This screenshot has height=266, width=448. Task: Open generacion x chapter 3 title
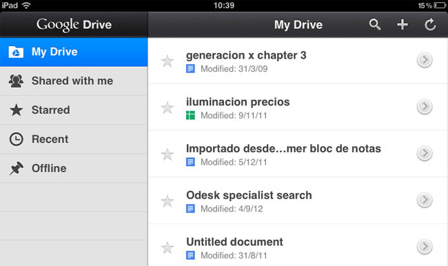(x=246, y=55)
